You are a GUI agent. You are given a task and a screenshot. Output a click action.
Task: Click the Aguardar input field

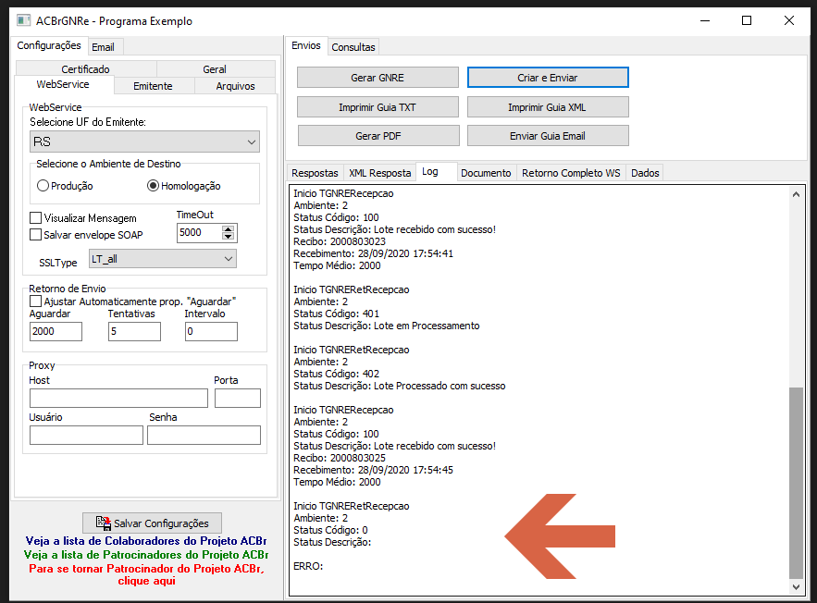tap(56, 331)
